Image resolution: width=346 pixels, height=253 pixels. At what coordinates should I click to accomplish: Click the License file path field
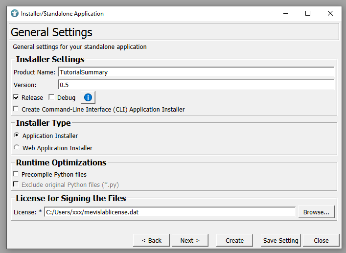click(x=170, y=212)
